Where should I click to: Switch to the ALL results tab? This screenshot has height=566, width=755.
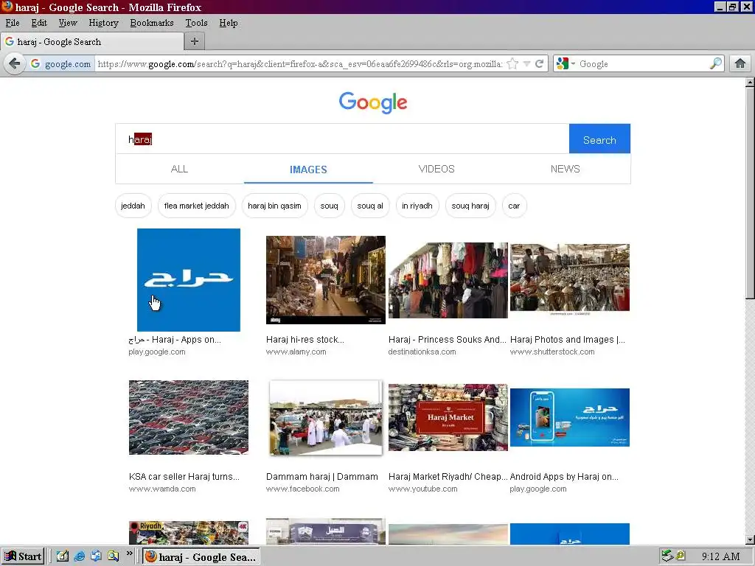coord(180,169)
